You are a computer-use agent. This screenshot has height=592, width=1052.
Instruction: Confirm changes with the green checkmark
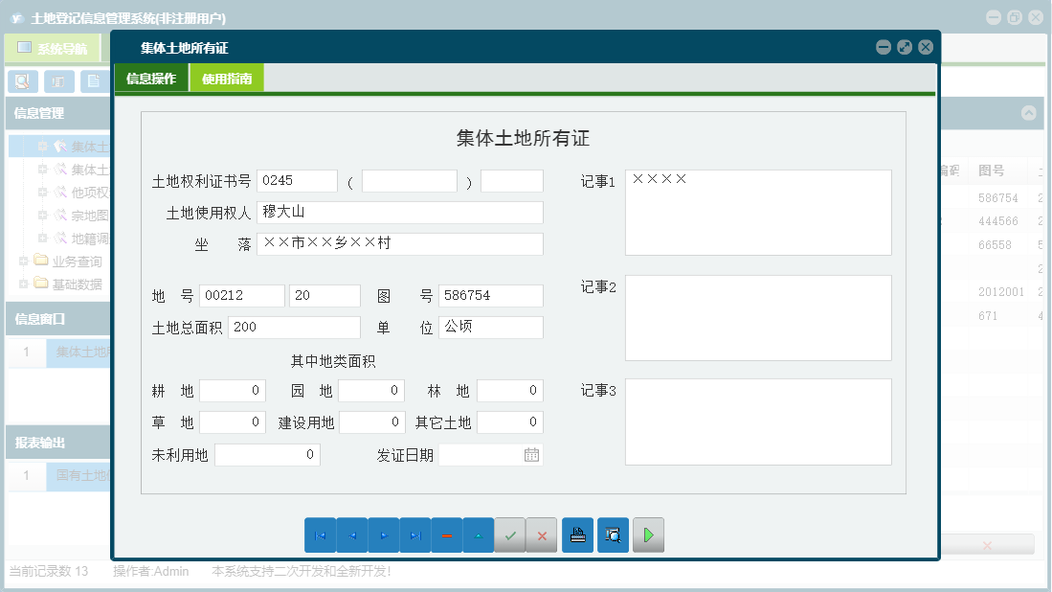coord(510,535)
